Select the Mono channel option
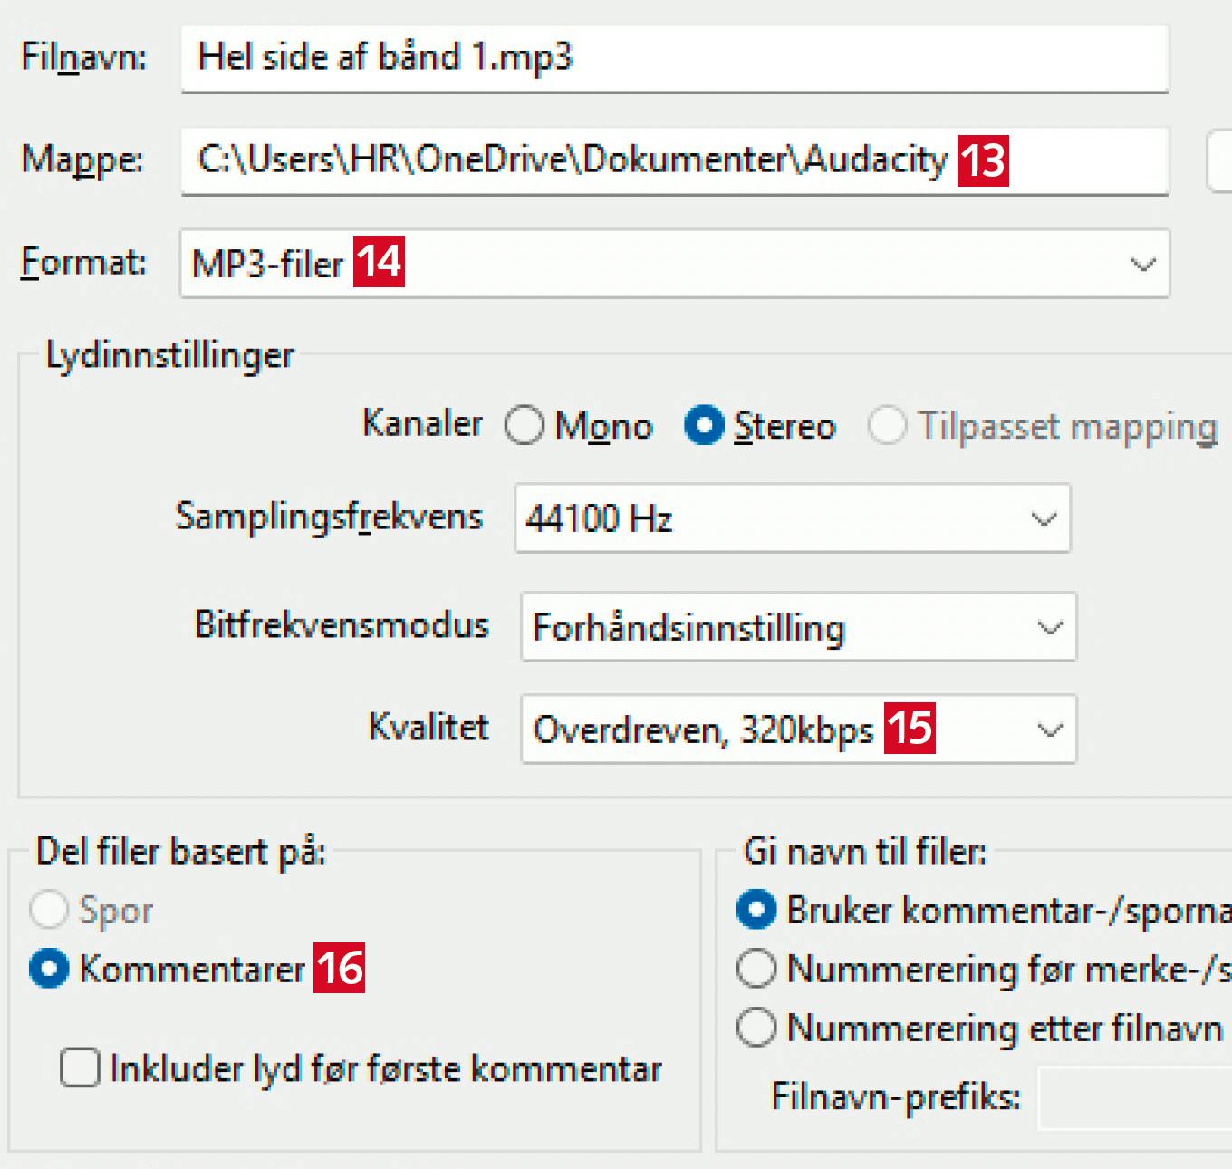The image size is (1232, 1169). (525, 425)
